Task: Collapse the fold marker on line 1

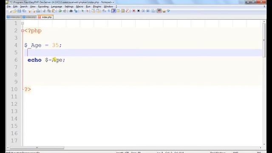Action: pyautogui.click(x=23, y=23)
